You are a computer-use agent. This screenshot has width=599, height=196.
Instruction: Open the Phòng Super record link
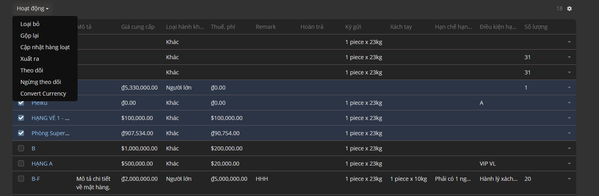[50, 133]
